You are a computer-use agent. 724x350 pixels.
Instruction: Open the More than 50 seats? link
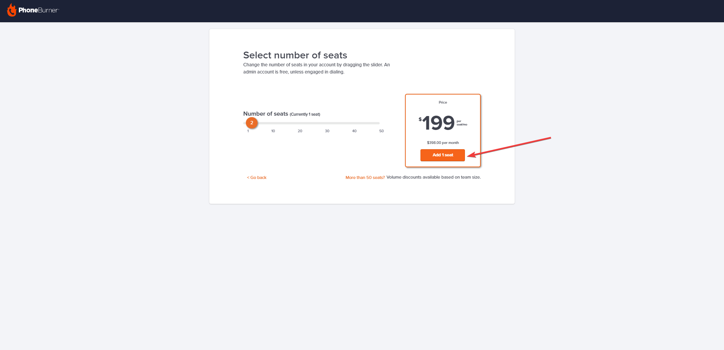click(x=365, y=177)
